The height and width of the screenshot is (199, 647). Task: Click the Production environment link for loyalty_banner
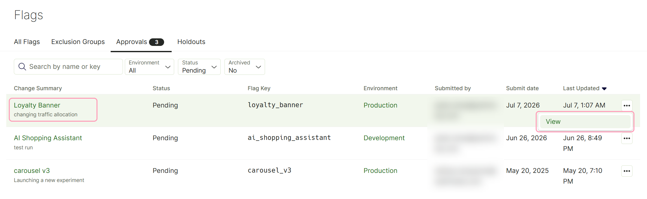click(380, 105)
